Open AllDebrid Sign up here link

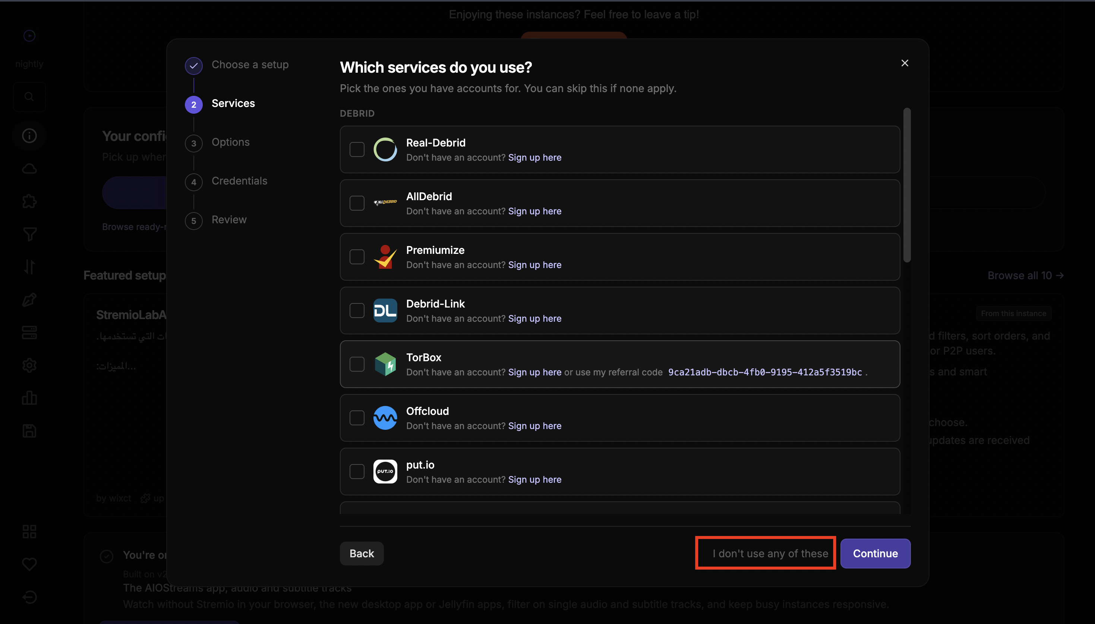pos(535,211)
